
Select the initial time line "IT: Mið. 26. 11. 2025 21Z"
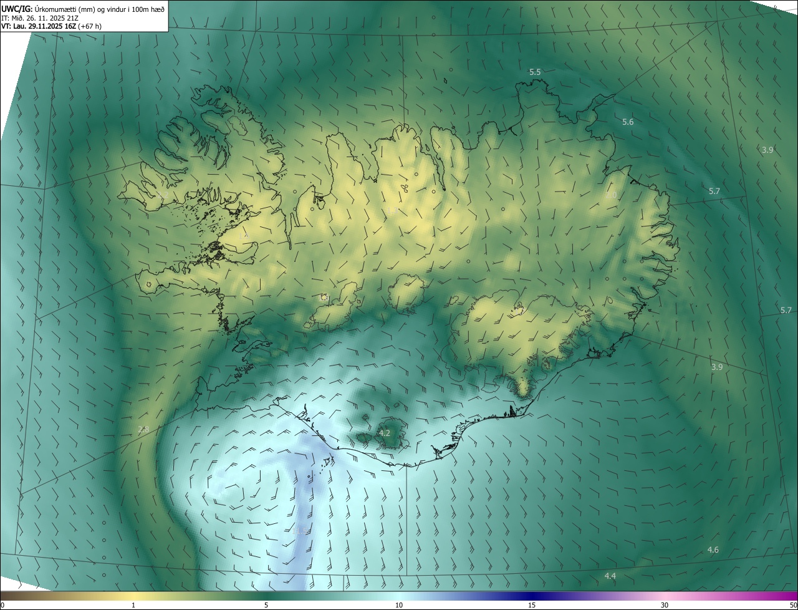[40, 17]
